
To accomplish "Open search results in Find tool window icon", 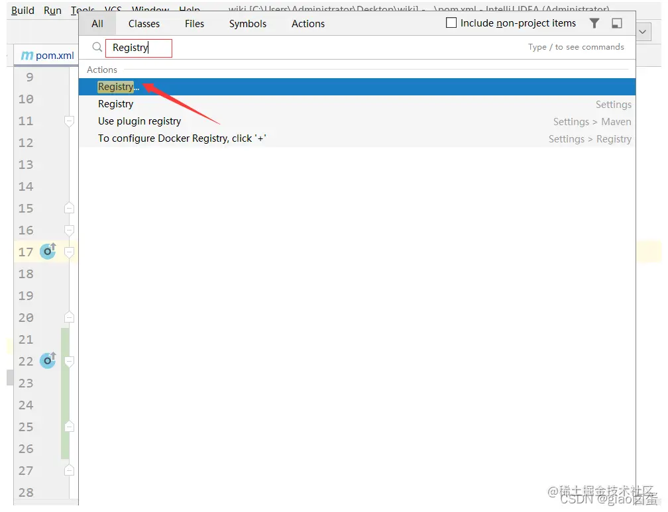I will click(x=616, y=23).
